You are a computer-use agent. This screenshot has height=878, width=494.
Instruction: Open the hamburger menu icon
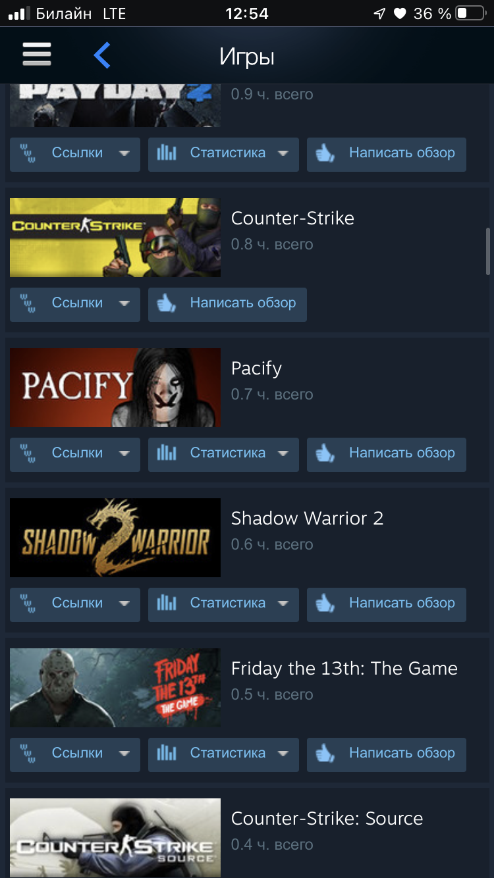click(x=37, y=55)
